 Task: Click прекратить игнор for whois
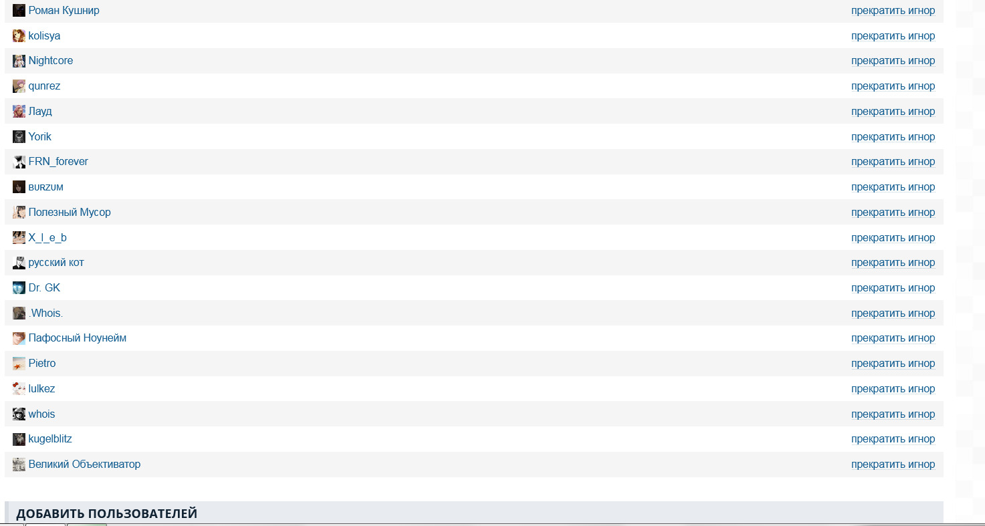click(x=893, y=414)
